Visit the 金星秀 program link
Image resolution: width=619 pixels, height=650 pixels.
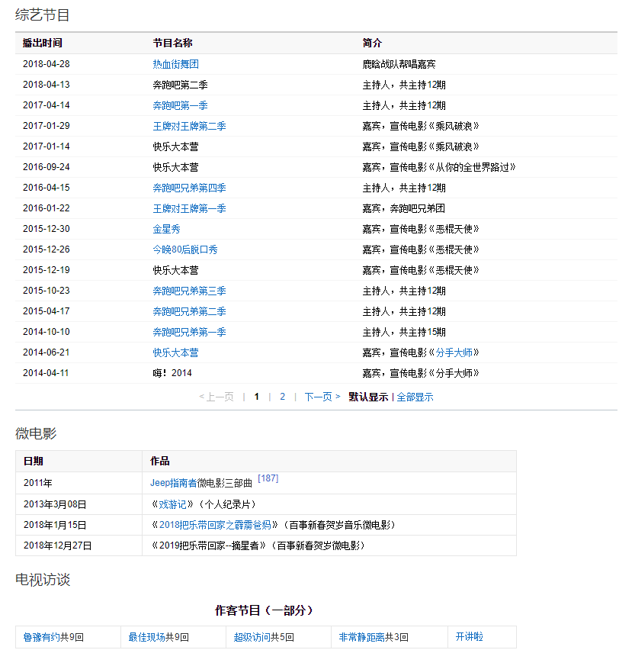pos(166,229)
